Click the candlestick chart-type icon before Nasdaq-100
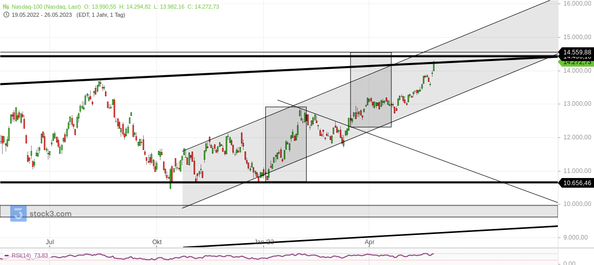The image size is (594, 265). 6,7
